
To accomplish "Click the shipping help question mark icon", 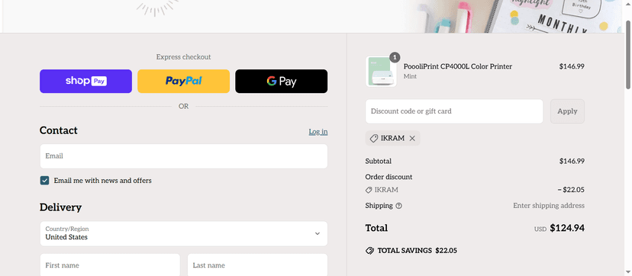I will click(x=398, y=206).
